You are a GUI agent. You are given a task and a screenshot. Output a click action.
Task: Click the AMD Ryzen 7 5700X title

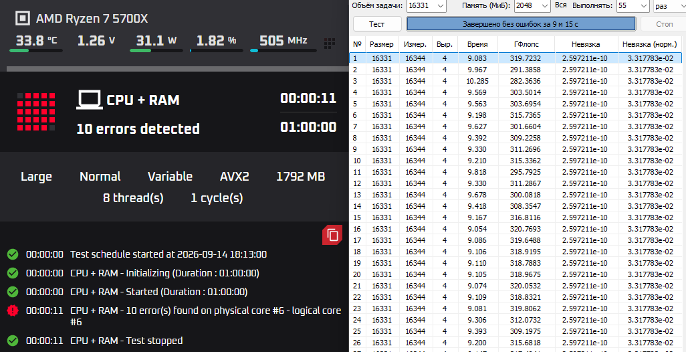click(92, 19)
